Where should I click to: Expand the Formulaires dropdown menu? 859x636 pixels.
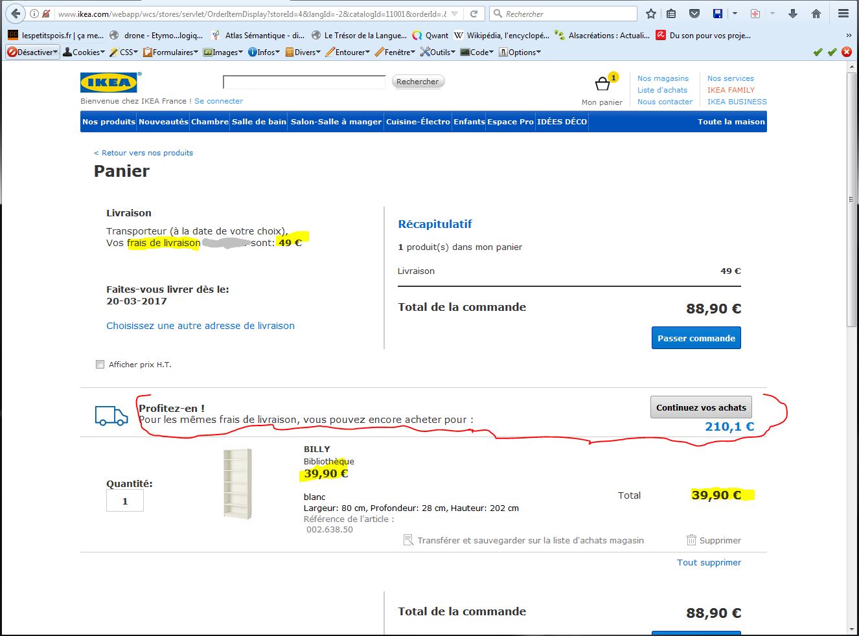pyautogui.click(x=171, y=52)
